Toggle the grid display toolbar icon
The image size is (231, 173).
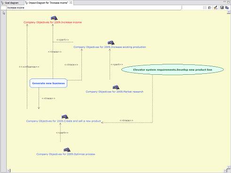click(x=205, y=8)
